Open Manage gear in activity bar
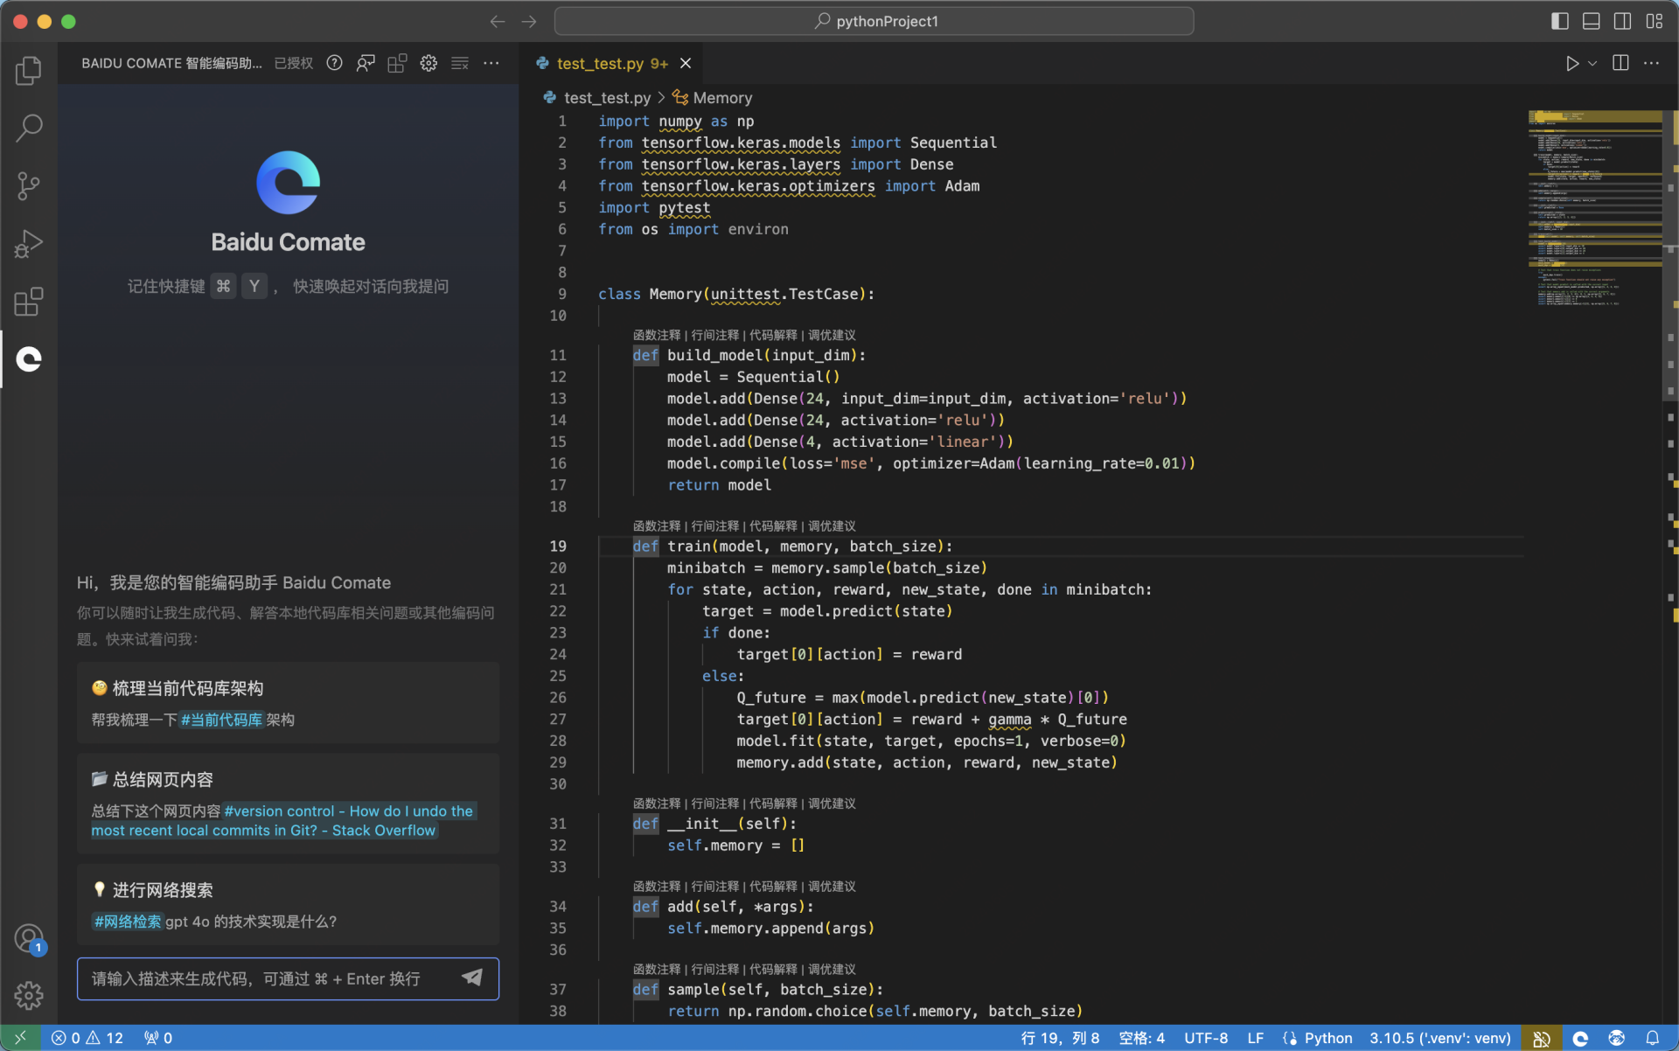The image size is (1679, 1051). 29,995
